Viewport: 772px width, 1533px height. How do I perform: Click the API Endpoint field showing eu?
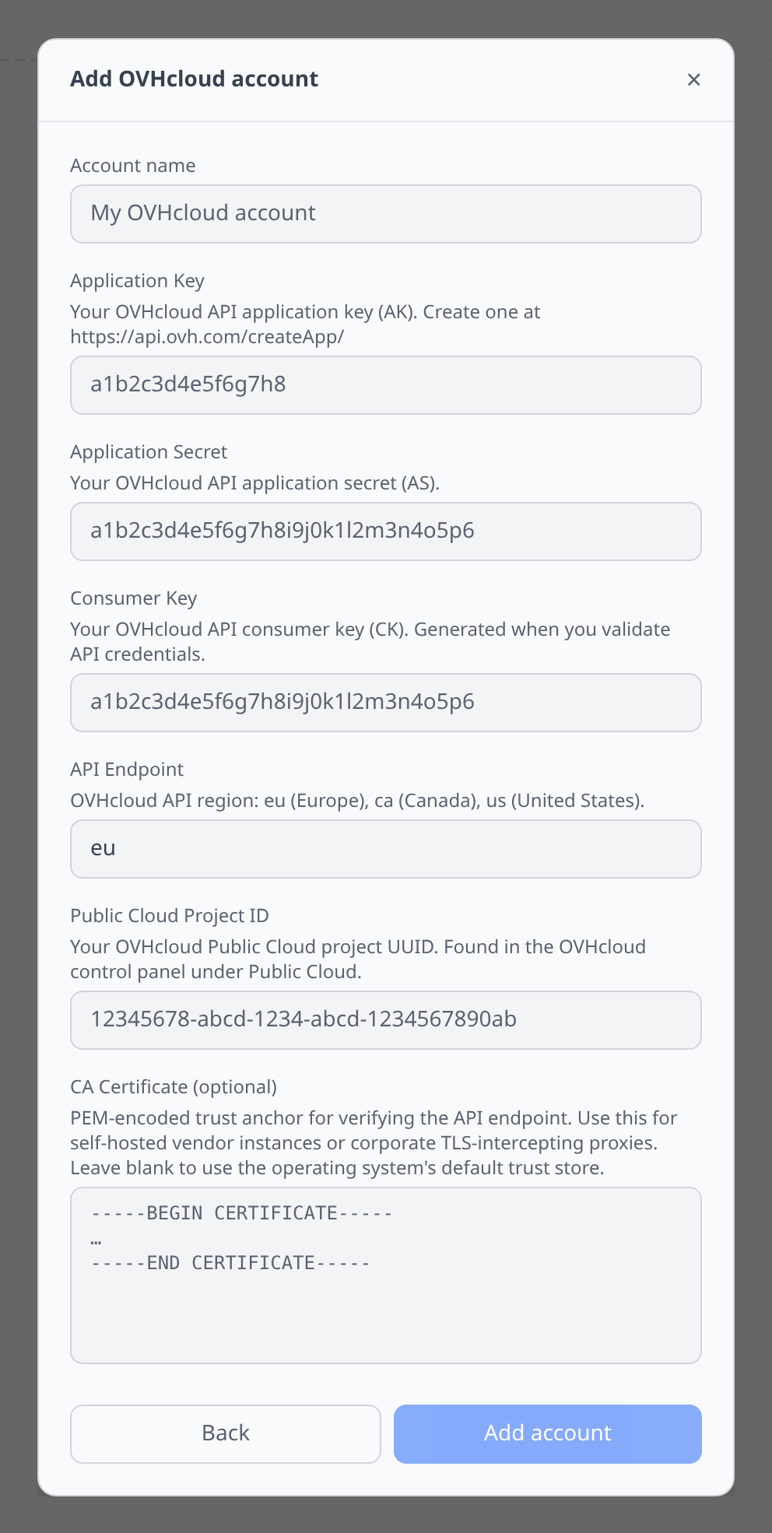coord(386,849)
